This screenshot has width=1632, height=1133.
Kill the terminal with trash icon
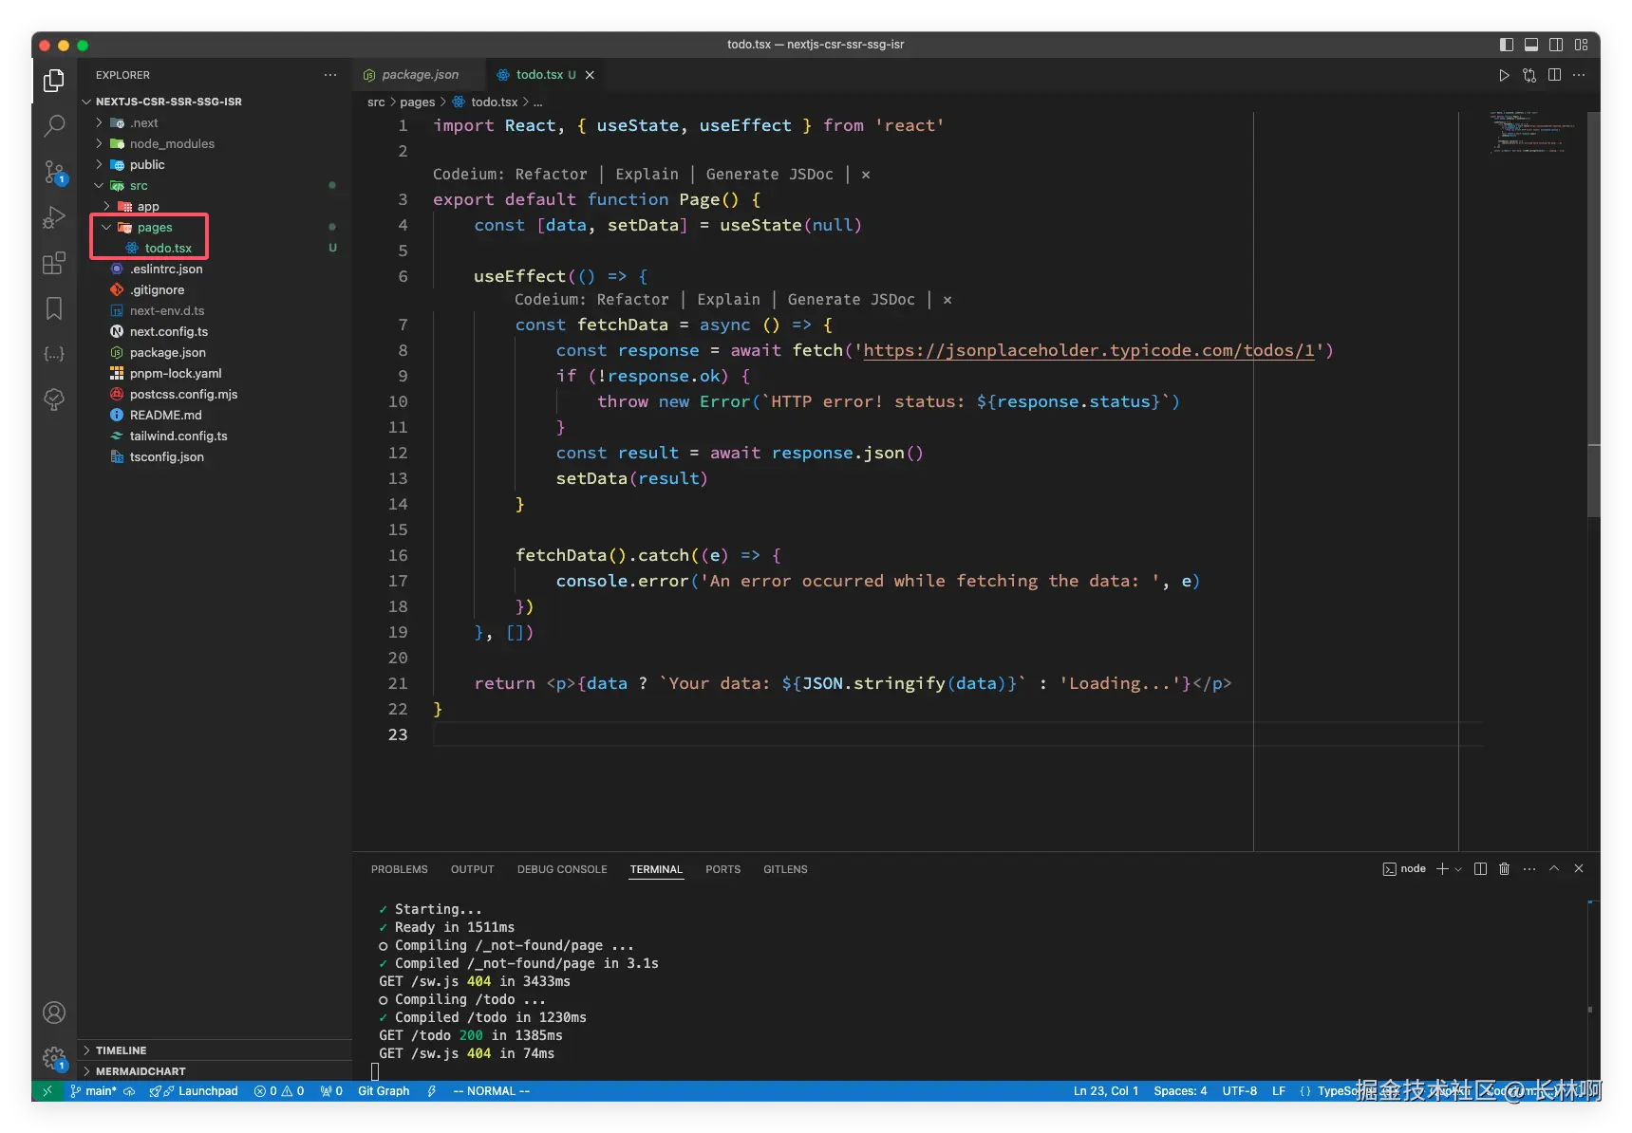(x=1504, y=869)
